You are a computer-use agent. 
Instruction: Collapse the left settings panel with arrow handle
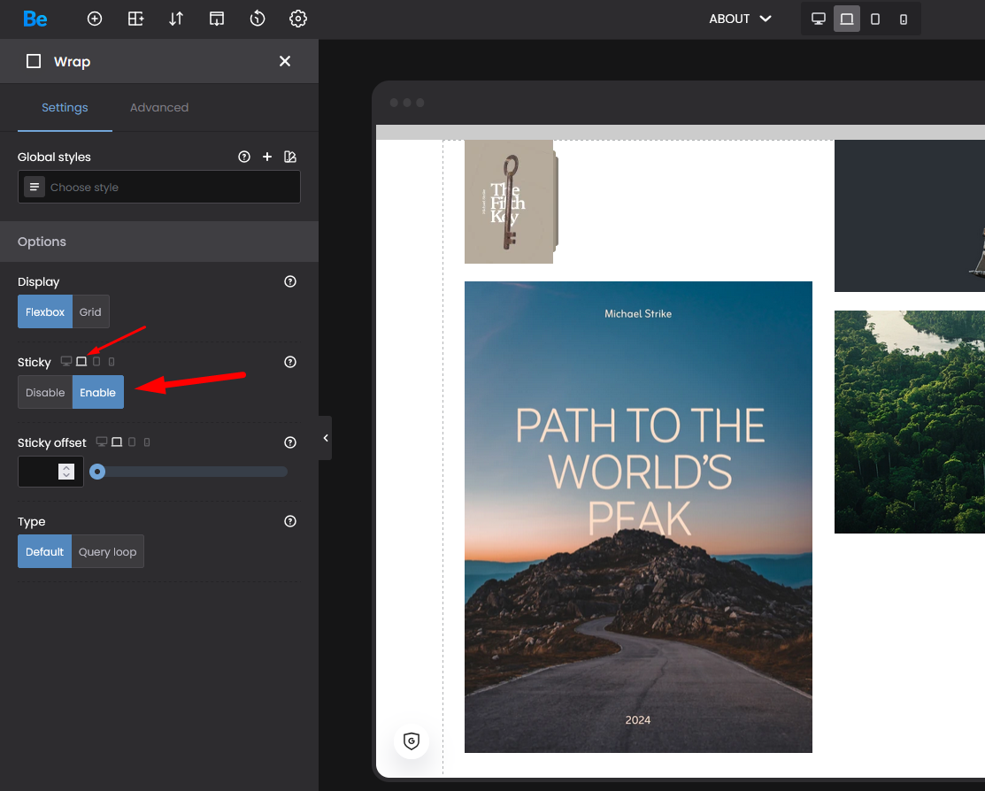[x=325, y=438]
